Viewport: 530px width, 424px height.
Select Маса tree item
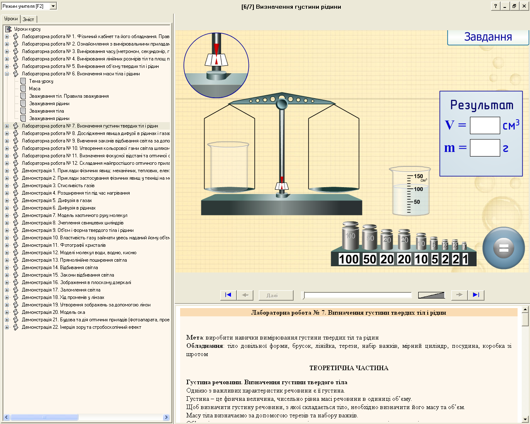35,89
